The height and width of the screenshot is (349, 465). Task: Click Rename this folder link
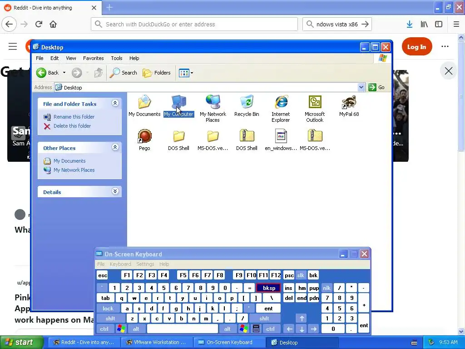(x=74, y=117)
